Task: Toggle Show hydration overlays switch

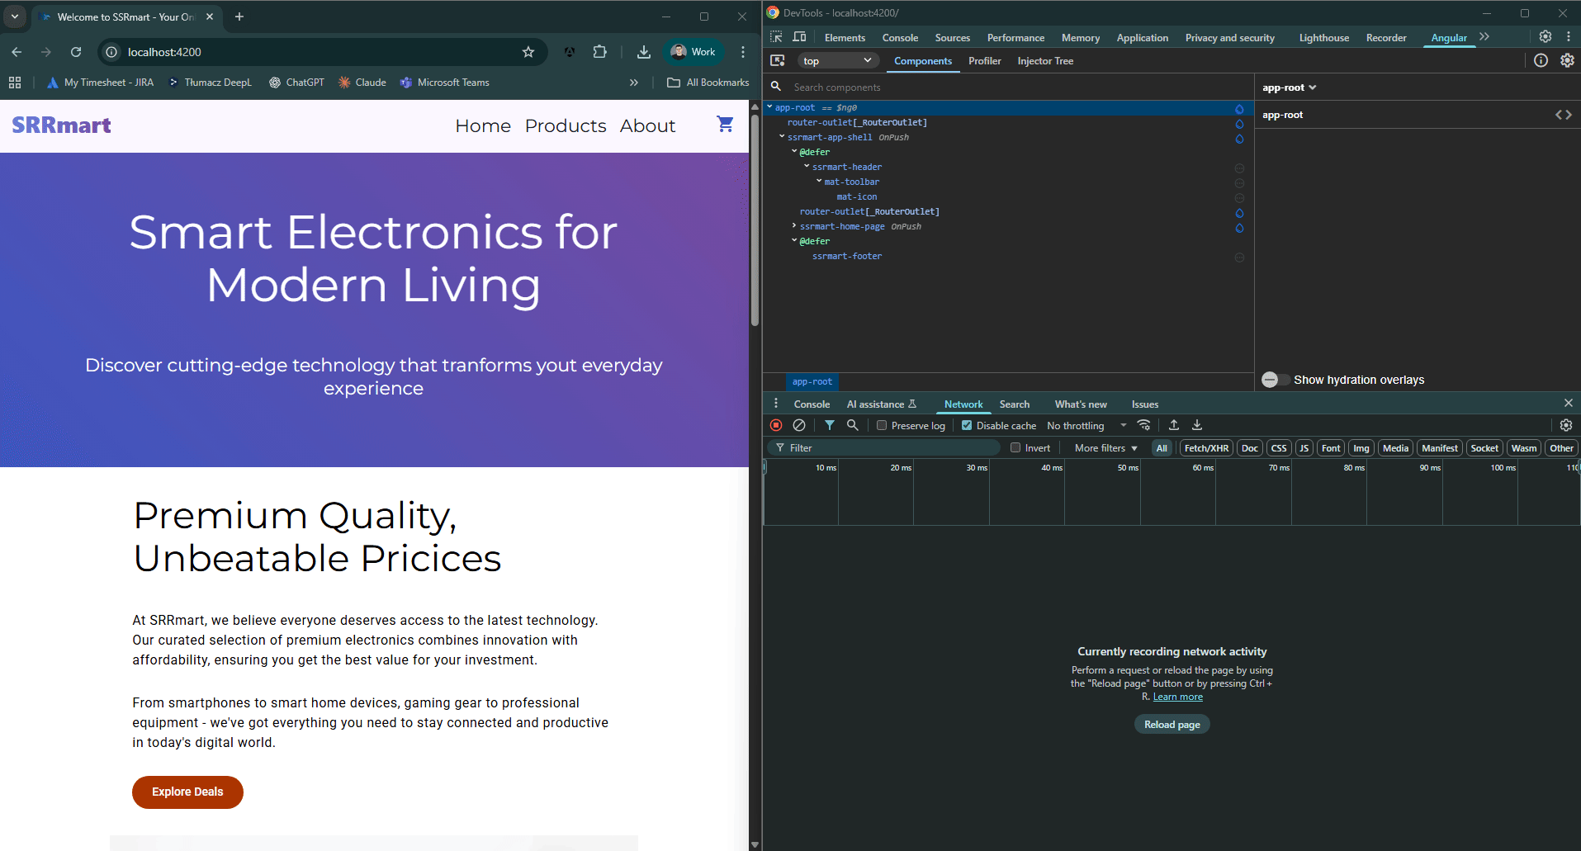Action: click(1275, 380)
